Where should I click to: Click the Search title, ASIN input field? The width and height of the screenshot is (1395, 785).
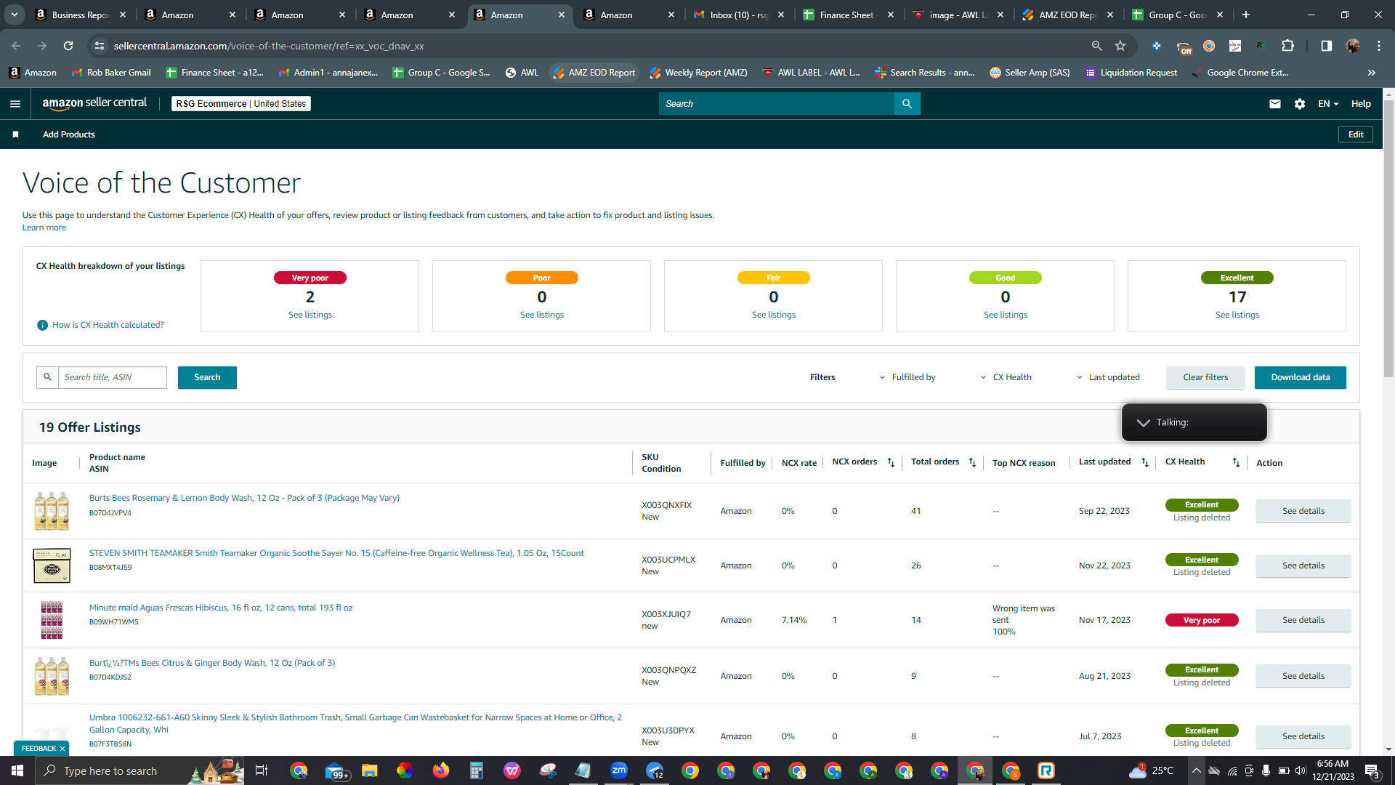[113, 377]
